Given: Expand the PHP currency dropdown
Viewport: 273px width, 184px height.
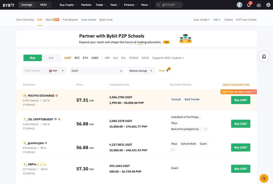Looking at the screenshot, I should coord(56,71).
